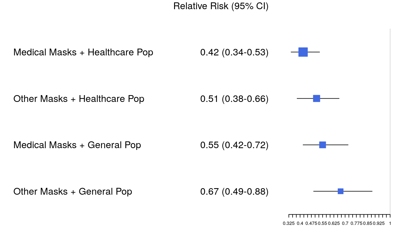
Task: Select the Other Masks + General Pop label
Action: click(73, 192)
